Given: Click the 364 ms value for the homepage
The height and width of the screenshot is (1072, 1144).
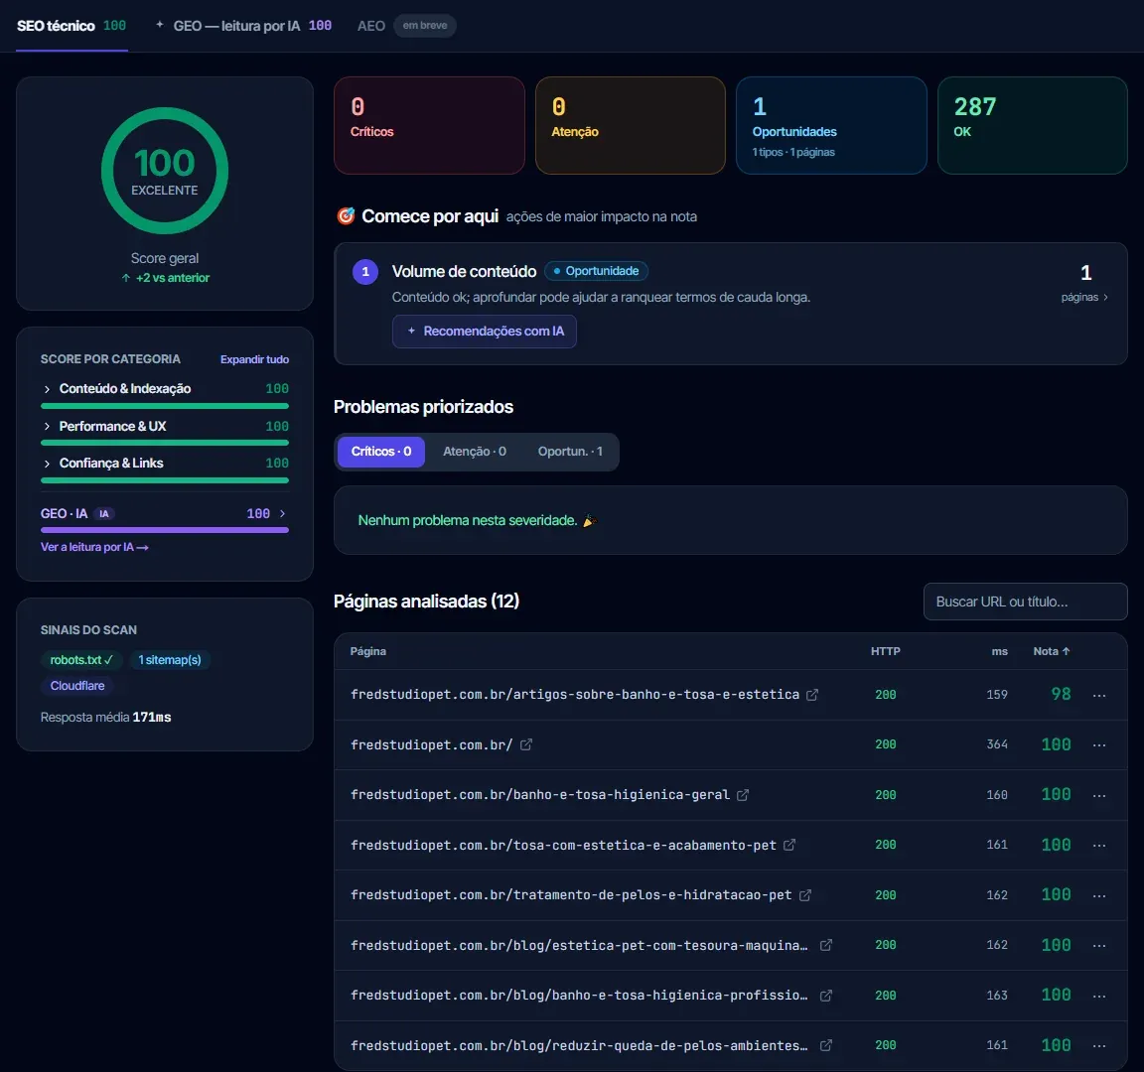Looking at the screenshot, I should [997, 744].
